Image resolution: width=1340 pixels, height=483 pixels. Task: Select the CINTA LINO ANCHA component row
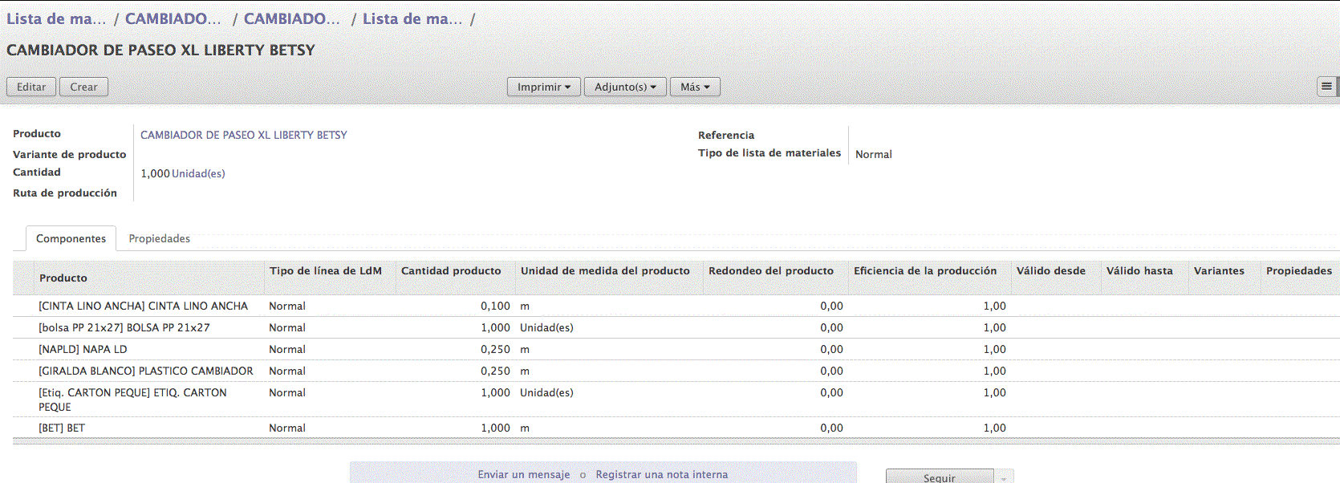[143, 306]
